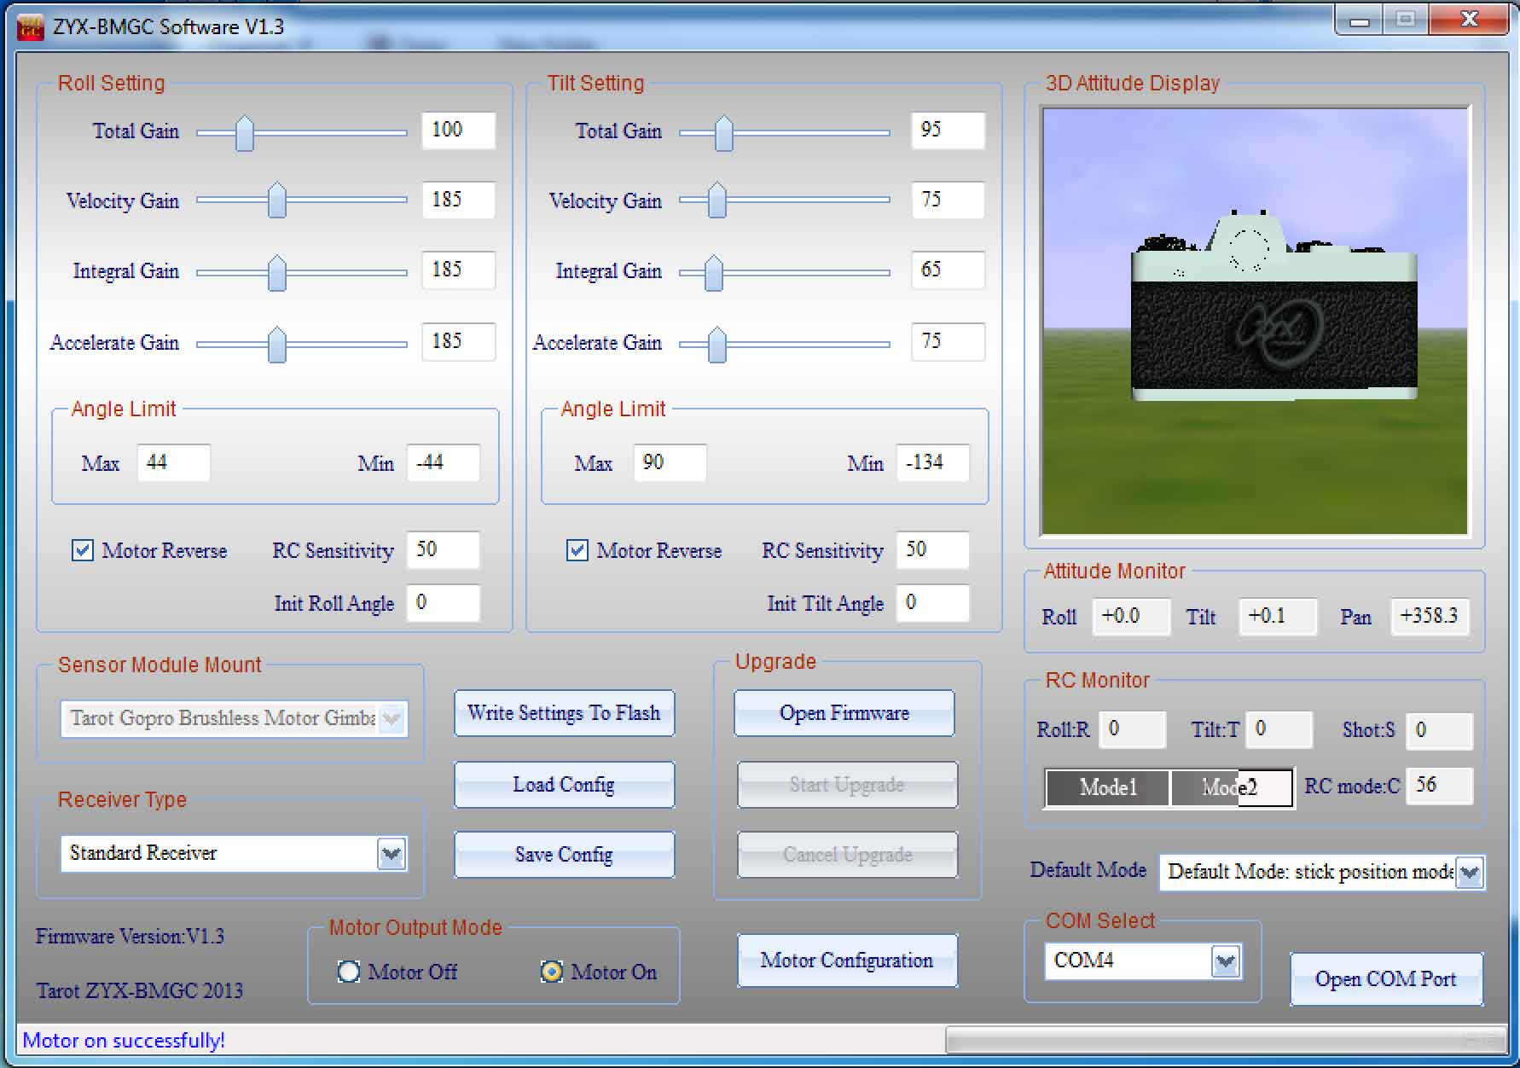Click Roll Total Gain slider handle
The width and height of the screenshot is (1520, 1068).
click(245, 133)
